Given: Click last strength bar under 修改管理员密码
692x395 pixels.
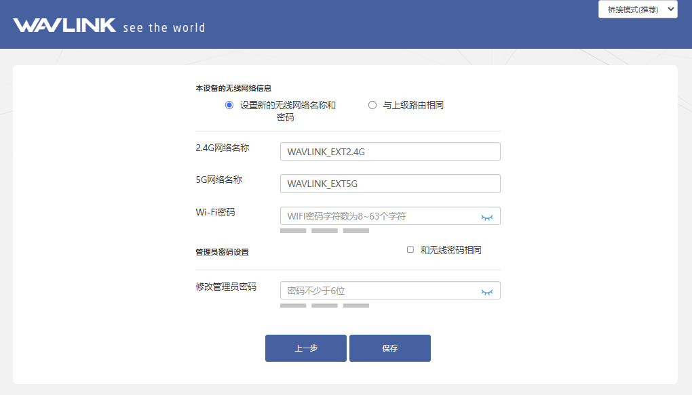Looking at the screenshot, I should [356, 306].
